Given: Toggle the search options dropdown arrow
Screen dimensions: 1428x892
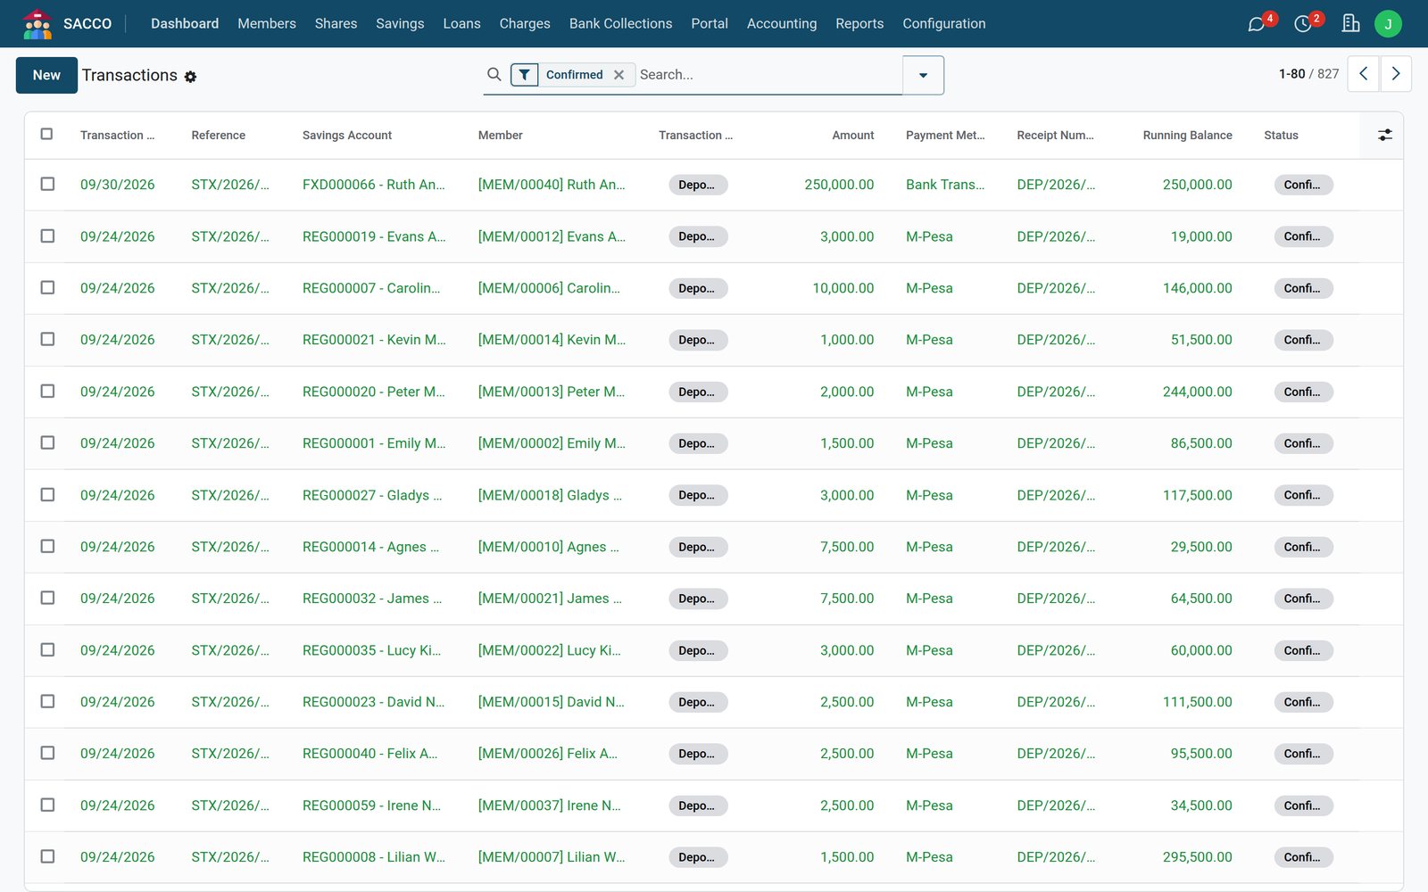Looking at the screenshot, I should pos(924,75).
